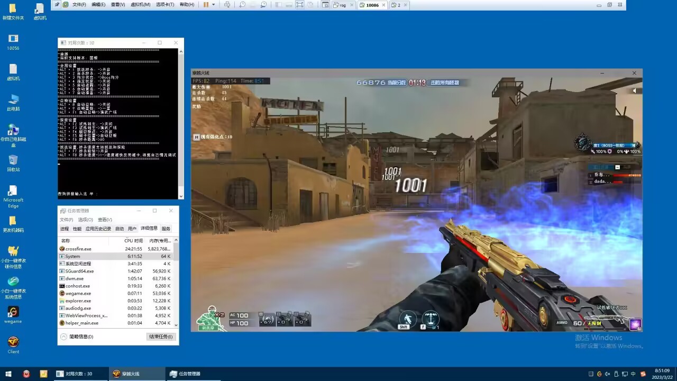Open the 虚拟机 desktop icon at top

point(40,12)
